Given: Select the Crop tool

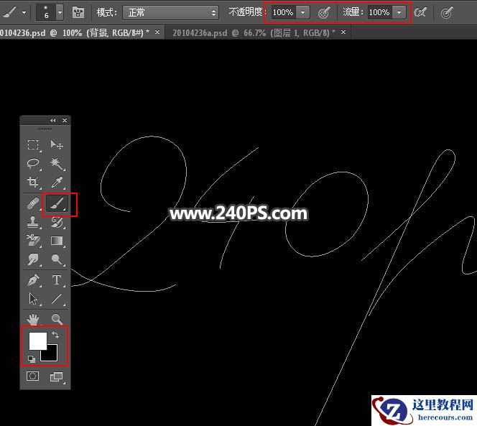Looking at the screenshot, I should 33,182.
